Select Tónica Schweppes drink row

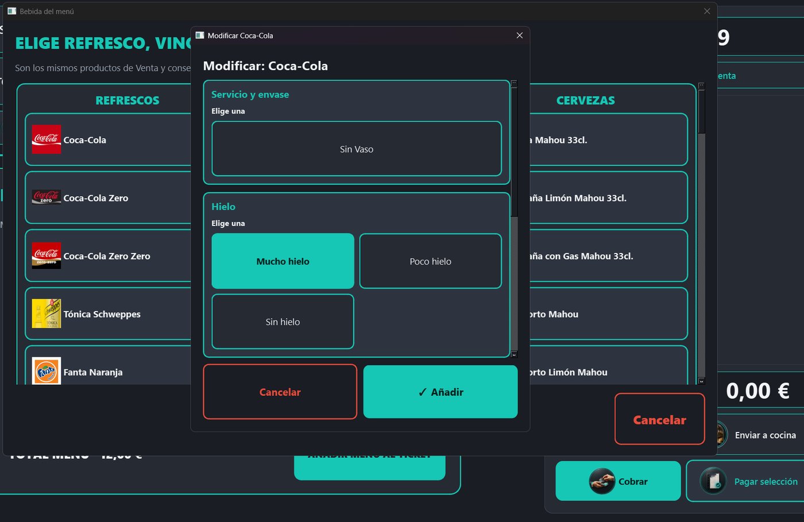pos(108,313)
